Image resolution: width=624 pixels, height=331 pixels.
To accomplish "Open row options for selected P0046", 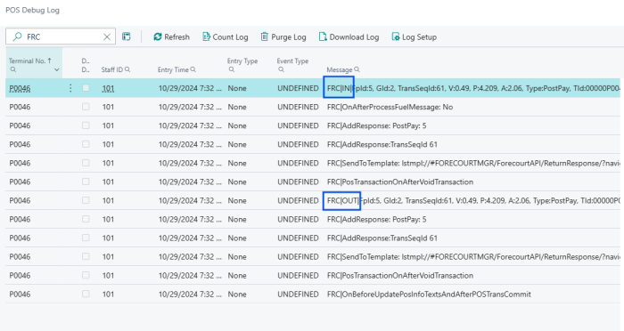I will tap(70, 88).
